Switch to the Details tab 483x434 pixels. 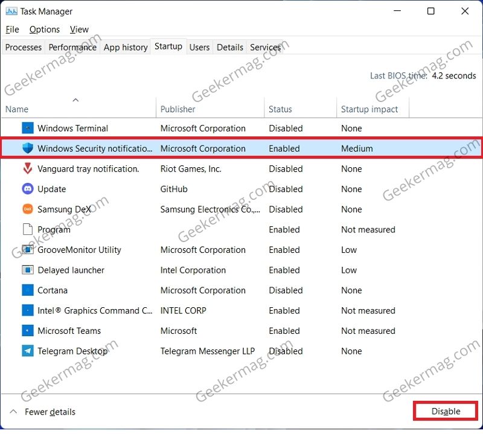[230, 47]
